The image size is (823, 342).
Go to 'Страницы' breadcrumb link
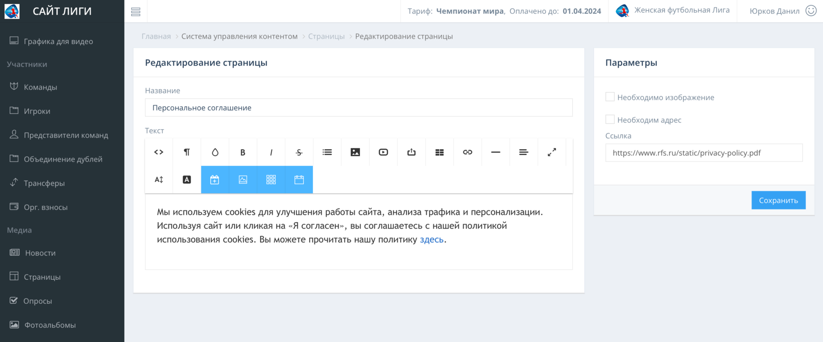[326, 36]
